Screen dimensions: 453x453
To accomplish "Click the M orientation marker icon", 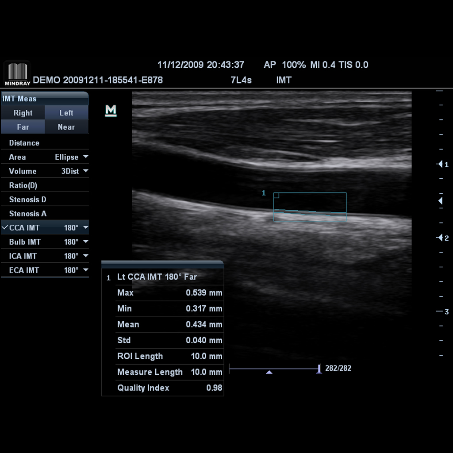I will [111, 111].
